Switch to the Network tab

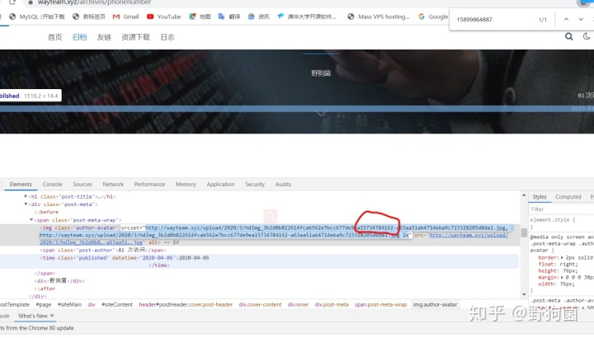coord(113,185)
